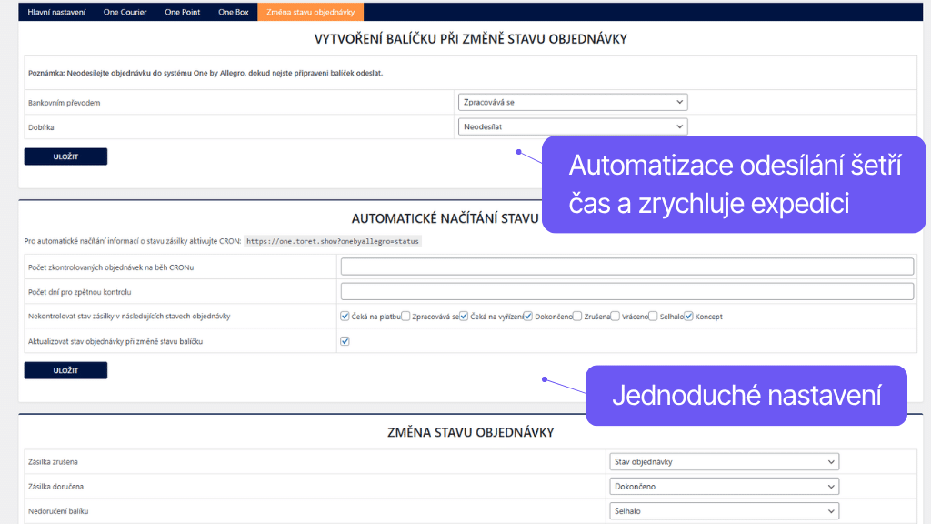Open the One Point tab
Image resolution: width=931 pixels, height=524 pixels.
(x=182, y=12)
